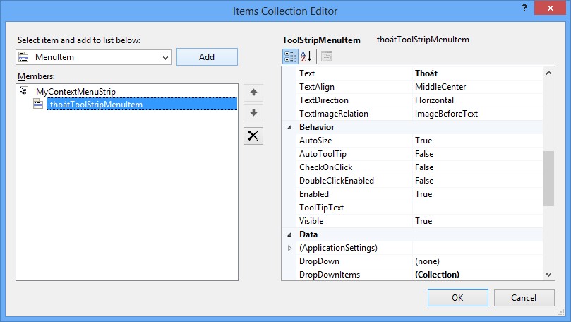This screenshot has height=322, width=571.
Task: Click the help question mark icon
Action: 524,8
